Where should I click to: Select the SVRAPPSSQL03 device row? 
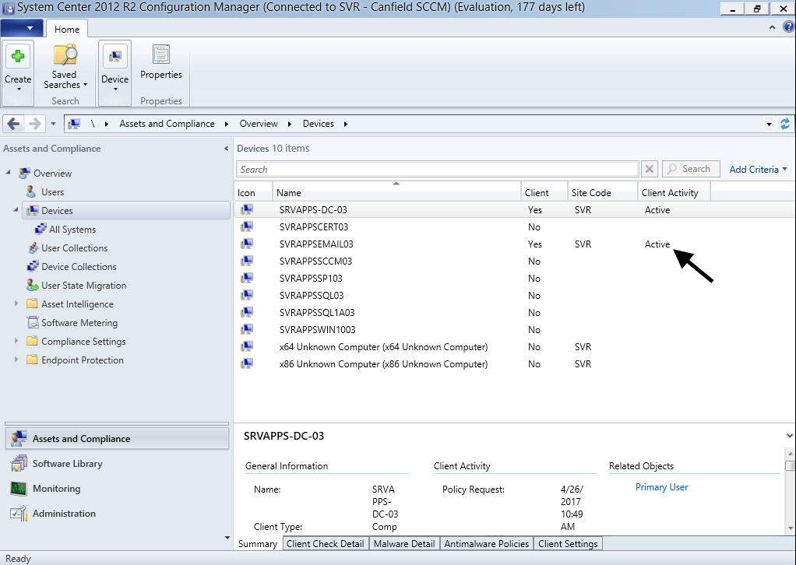coord(515,295)
